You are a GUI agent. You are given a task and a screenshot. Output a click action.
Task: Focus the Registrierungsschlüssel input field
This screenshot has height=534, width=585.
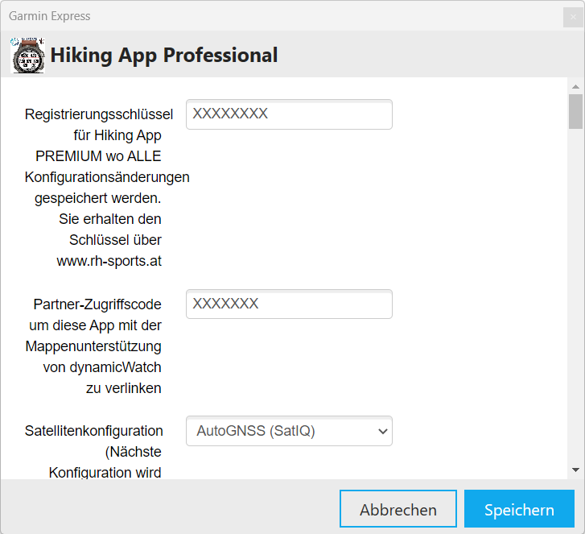[289, 114]
